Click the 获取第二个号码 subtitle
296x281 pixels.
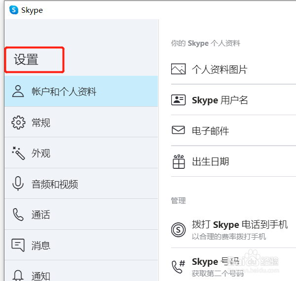point(218,274)
